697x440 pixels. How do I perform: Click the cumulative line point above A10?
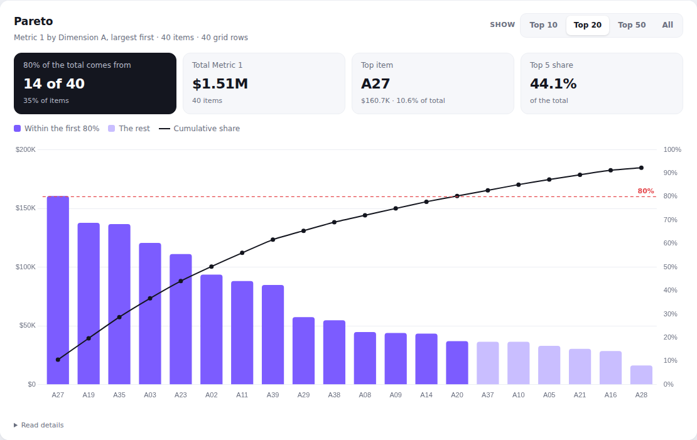(518, 185)
